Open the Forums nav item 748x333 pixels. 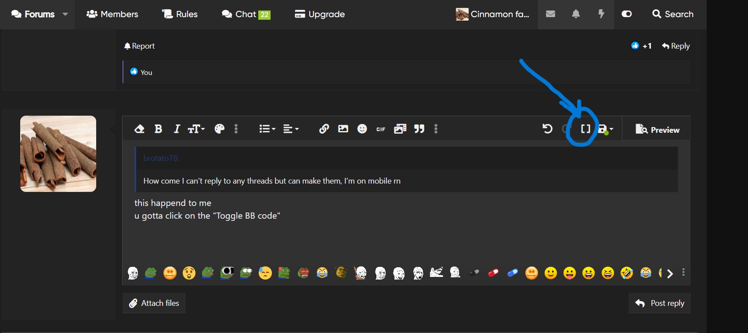coord(33,14)
